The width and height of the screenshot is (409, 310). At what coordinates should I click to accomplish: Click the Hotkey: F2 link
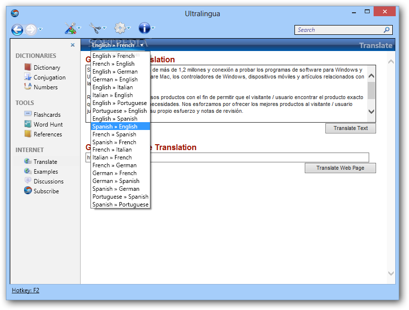click(x=25, y=290)
